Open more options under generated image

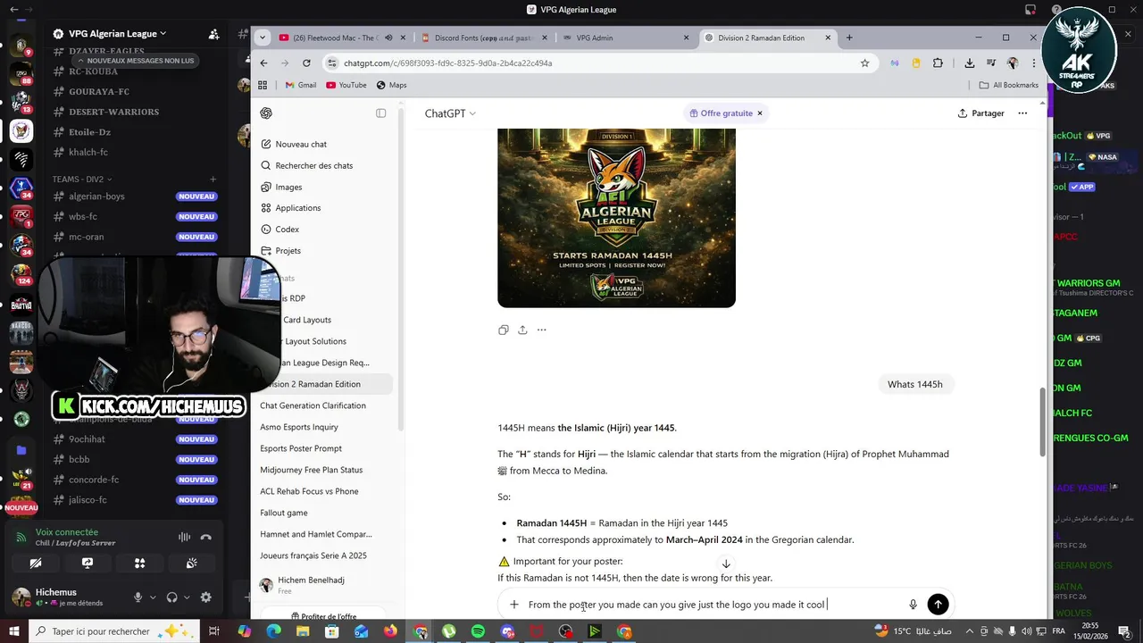point(541,330)
